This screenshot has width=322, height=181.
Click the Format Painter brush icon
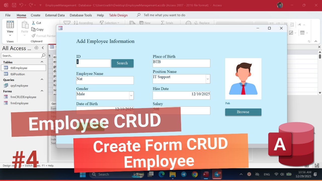tap(33, 36)
